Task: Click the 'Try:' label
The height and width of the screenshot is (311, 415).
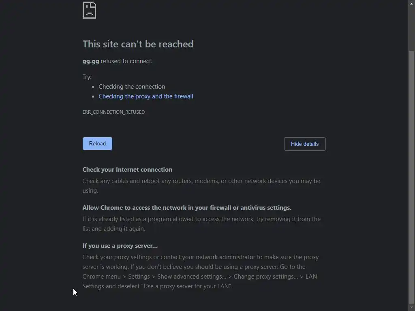Action: [x=87, y=77]
